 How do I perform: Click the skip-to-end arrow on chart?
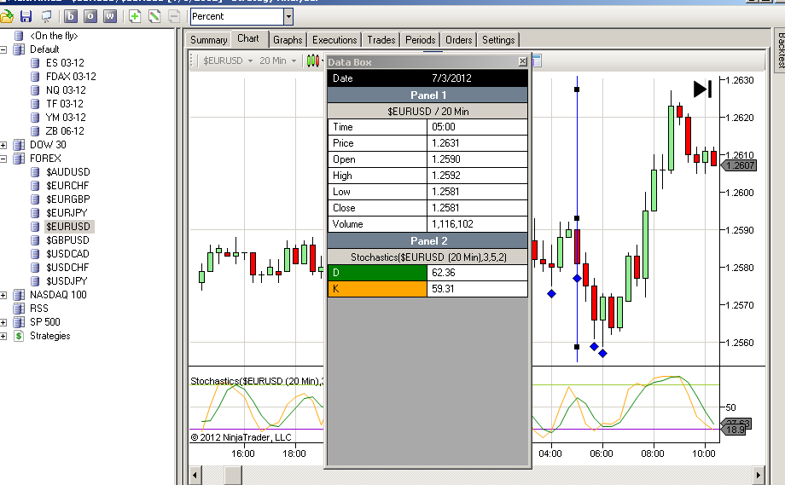point(702,89)
